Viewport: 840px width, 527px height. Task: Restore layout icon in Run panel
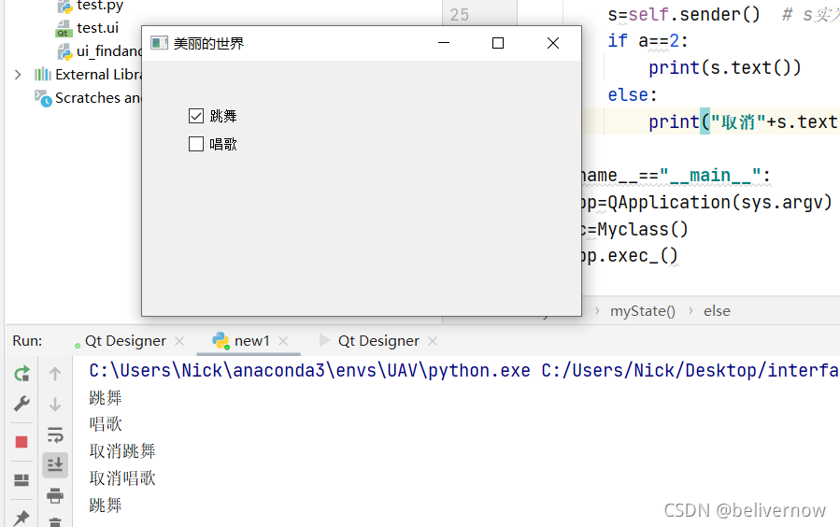pyautogui.click(x=21, y=480)
